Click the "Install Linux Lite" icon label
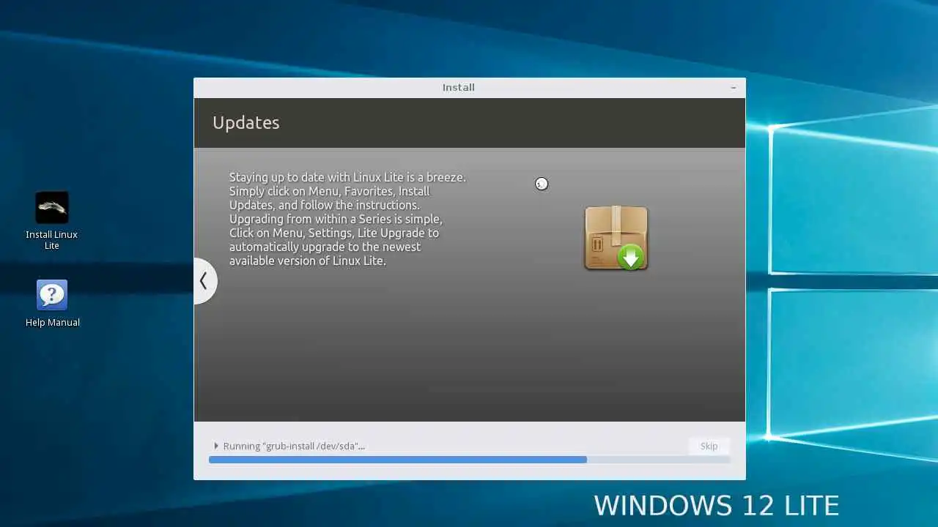938x527 pixels. point(52,240)
